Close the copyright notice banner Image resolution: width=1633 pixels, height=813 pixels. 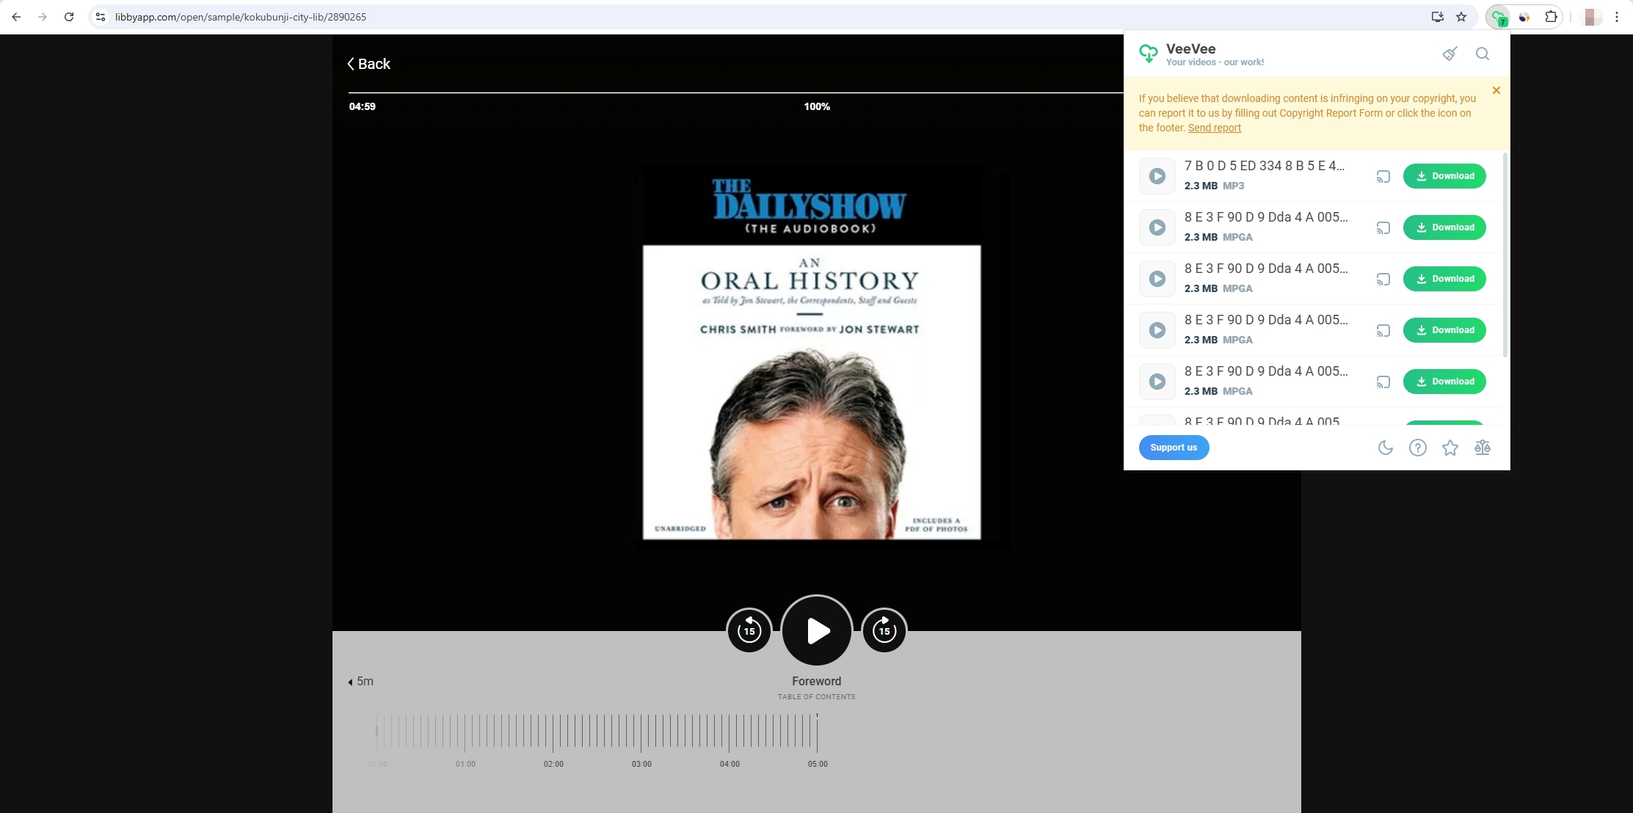[1496, 90]
